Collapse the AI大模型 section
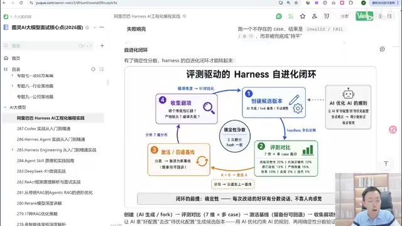Viewport: 402px width, 226px height. 5,107
